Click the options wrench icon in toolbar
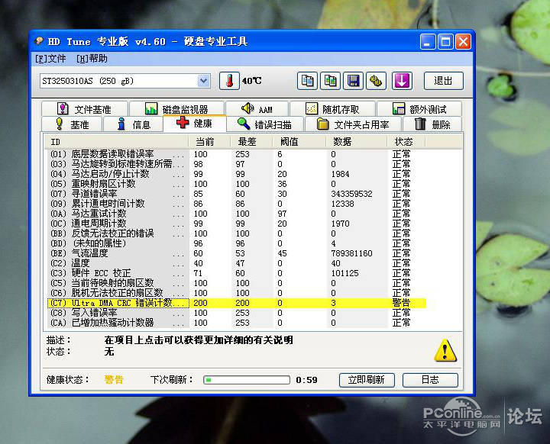550x444 pixels. [376, 81]
